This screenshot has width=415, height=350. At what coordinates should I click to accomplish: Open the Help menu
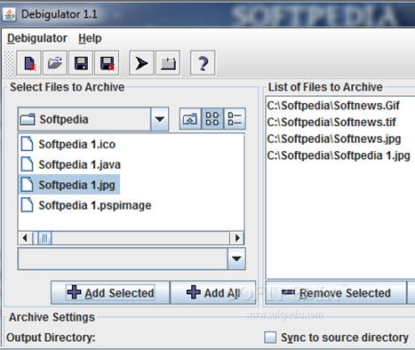pos(90,38)
